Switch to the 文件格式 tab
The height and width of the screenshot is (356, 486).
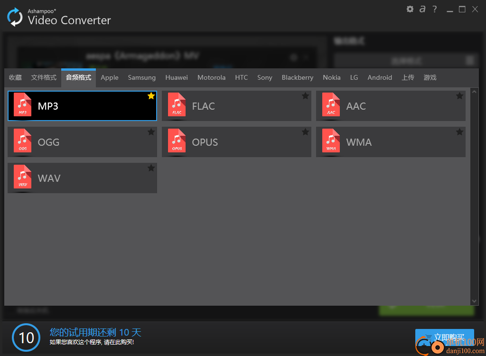[44, 77]
